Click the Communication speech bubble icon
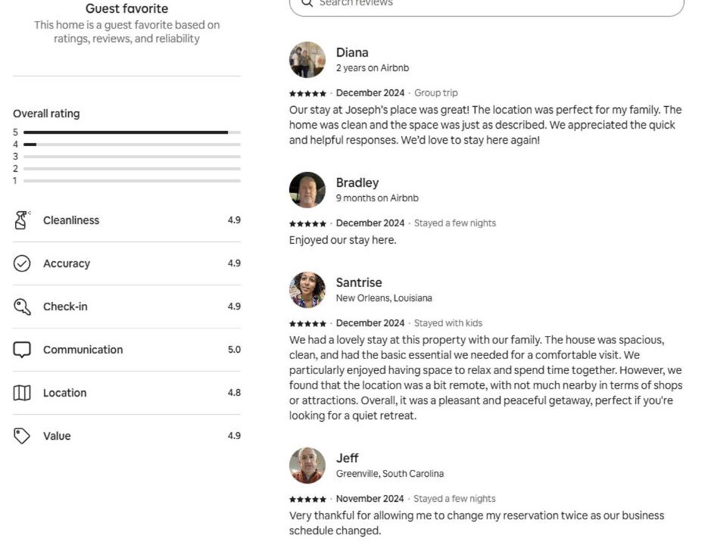Screen dimensions: 711x545 tap(22, 350)
